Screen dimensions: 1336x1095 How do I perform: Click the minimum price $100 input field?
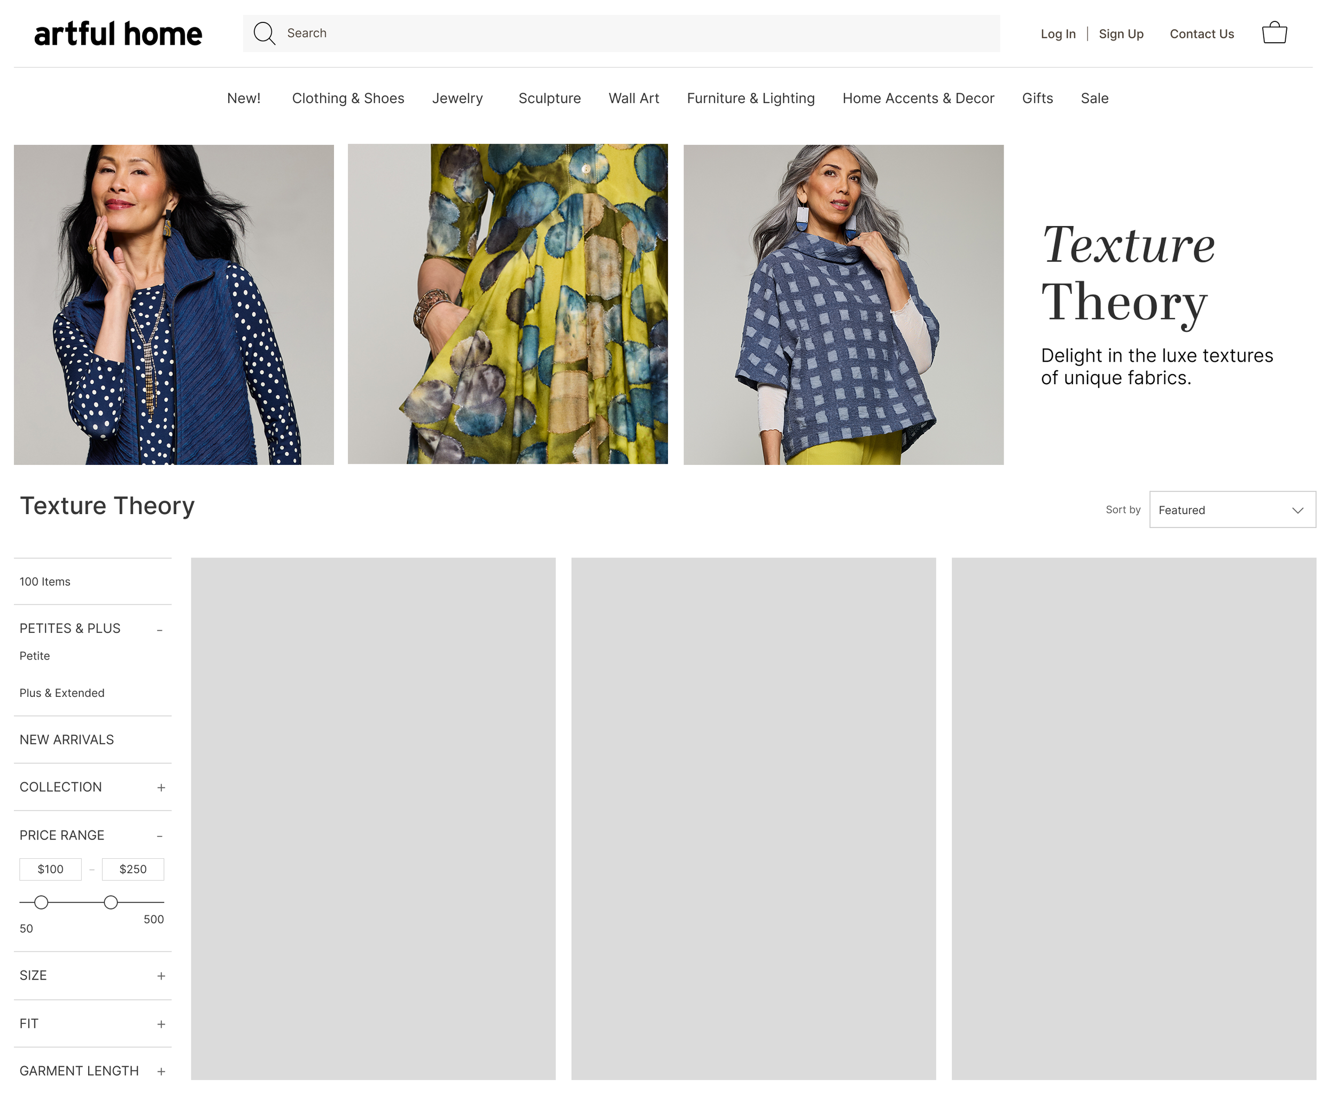coord(50,869)
